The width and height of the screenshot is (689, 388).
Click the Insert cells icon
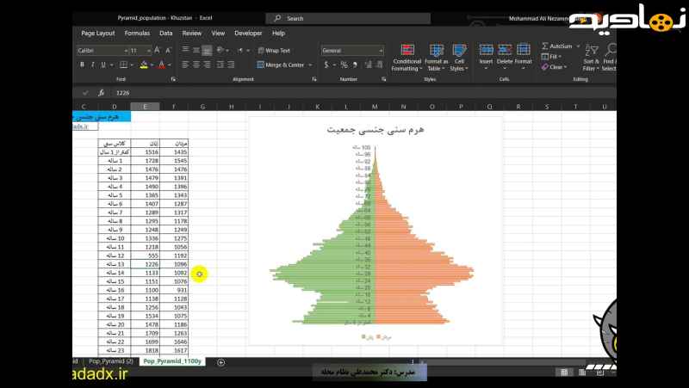point(486,53)
